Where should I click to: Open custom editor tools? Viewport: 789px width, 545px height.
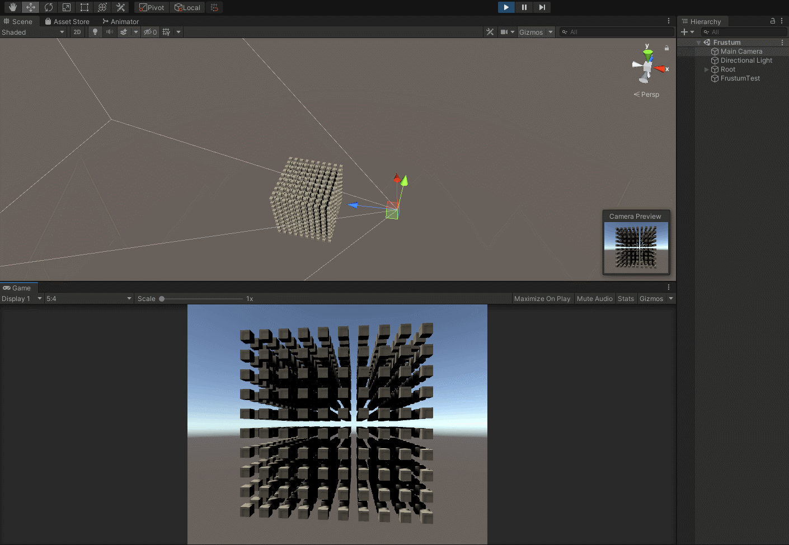pos(120,7)
